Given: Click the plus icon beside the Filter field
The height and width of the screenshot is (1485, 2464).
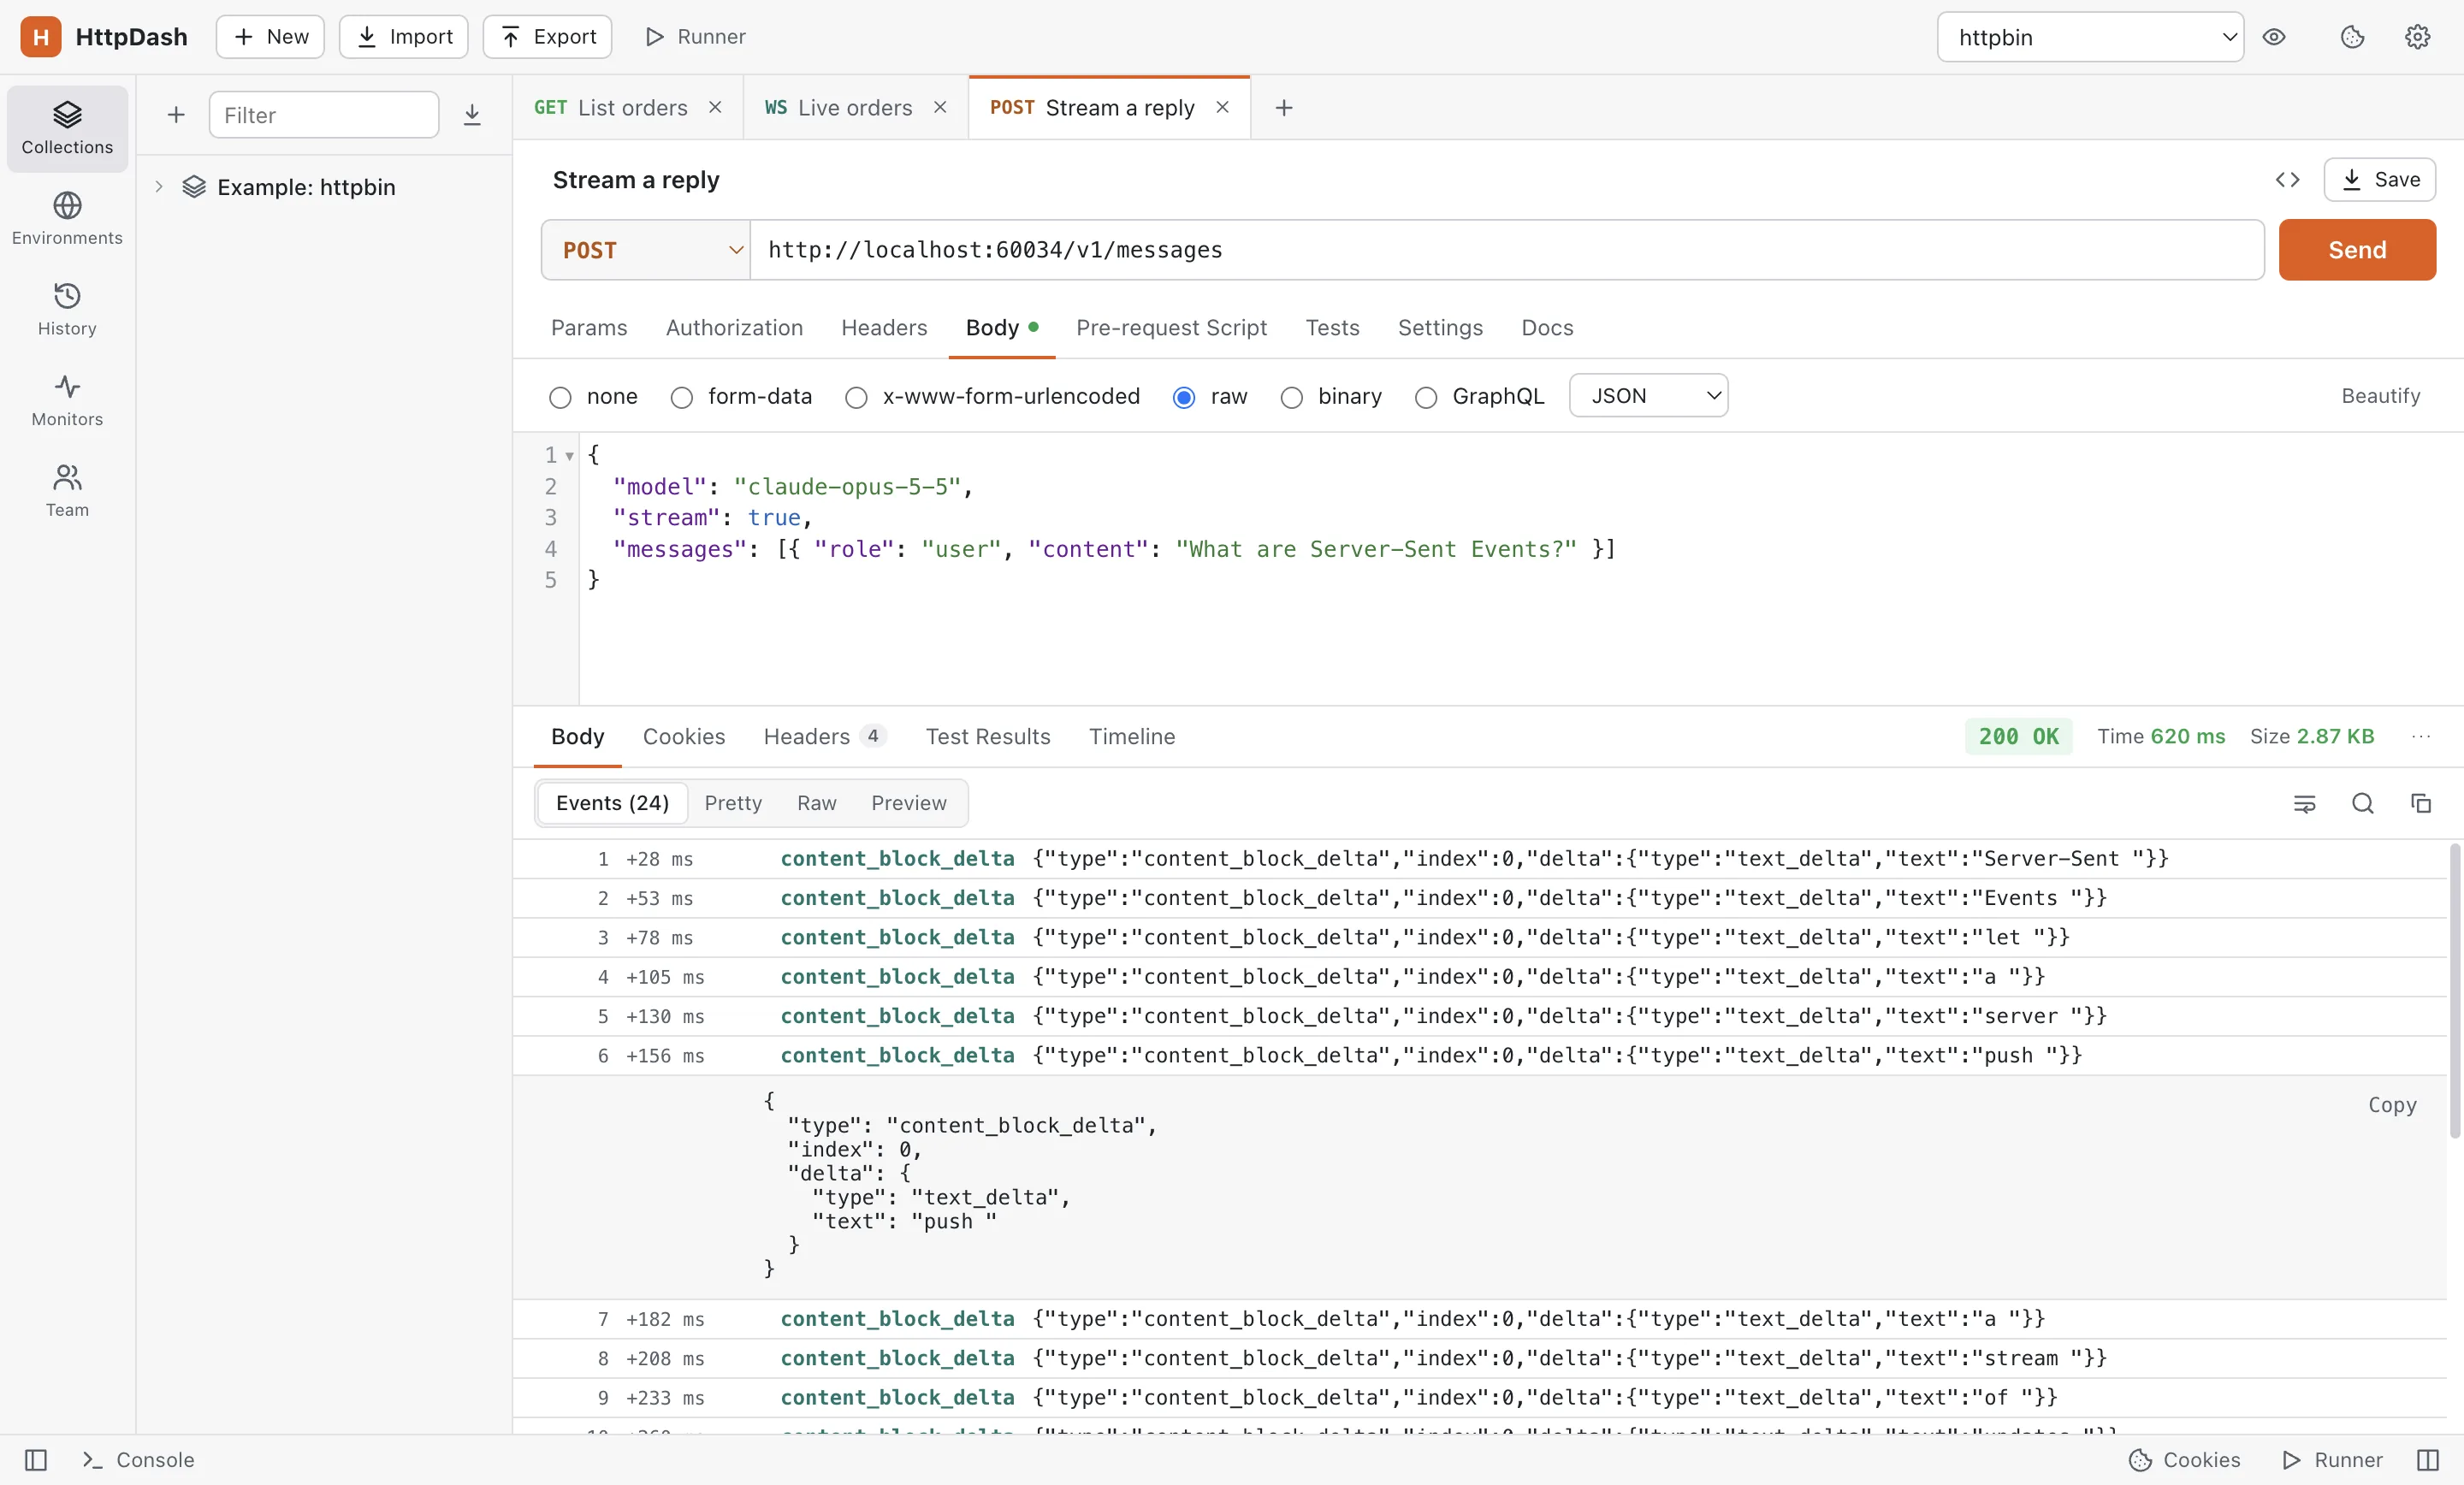Looking at the screenshot, I should [176, 115].
